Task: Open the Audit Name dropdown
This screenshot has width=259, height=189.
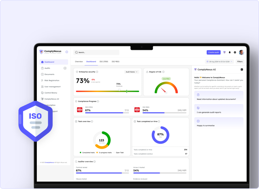Action: [132, 72]
